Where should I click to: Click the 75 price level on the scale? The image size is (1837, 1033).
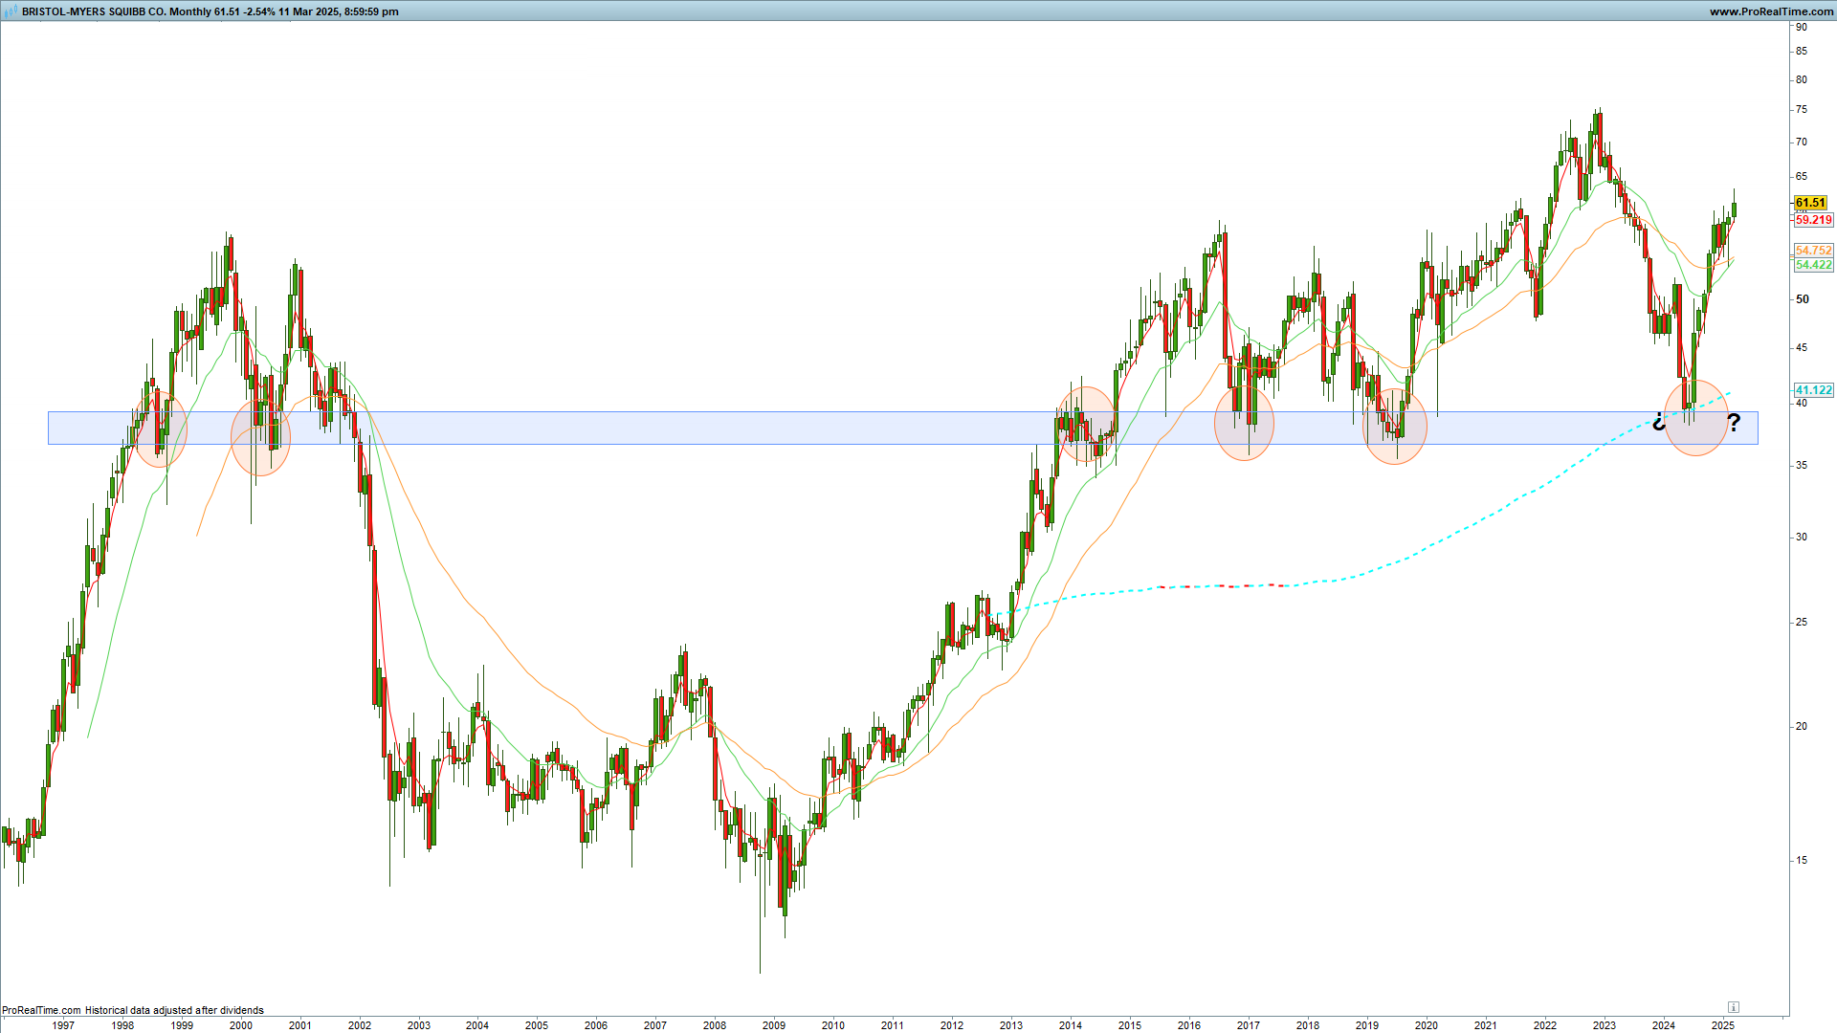[1802, 110]
